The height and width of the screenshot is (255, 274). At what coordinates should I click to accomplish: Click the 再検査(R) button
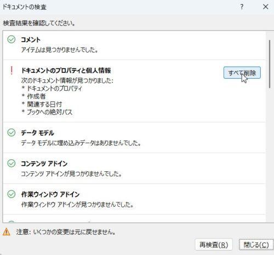[x=214, y=245]
